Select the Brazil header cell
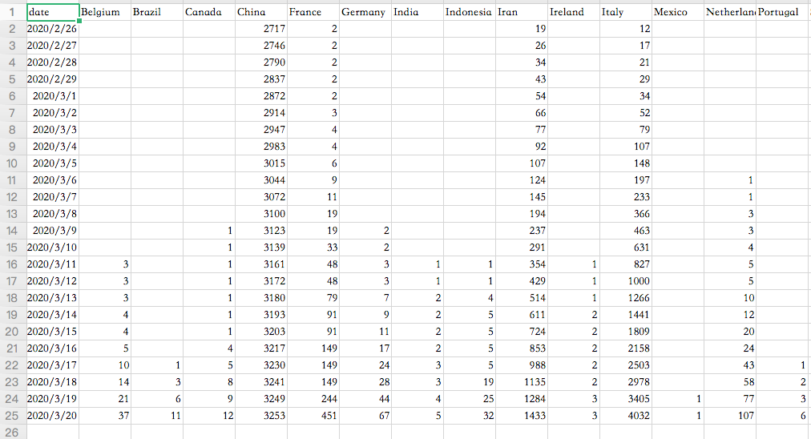Screen dimensions: 811x439 [157, 12]
